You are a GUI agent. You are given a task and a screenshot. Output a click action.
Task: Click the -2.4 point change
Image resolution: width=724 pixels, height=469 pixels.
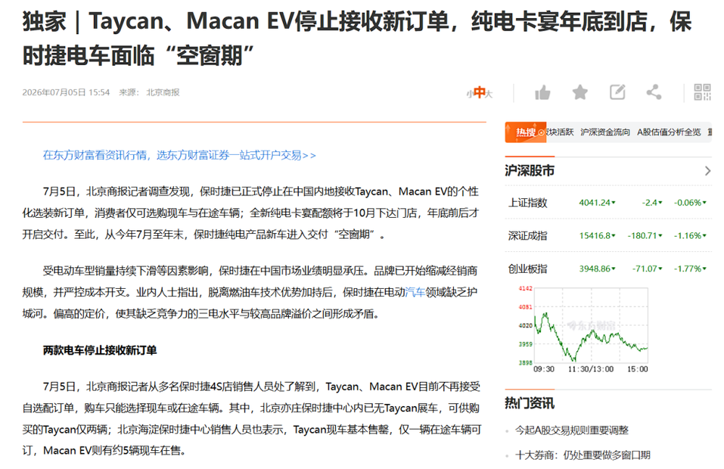click(x=652, y=203)
